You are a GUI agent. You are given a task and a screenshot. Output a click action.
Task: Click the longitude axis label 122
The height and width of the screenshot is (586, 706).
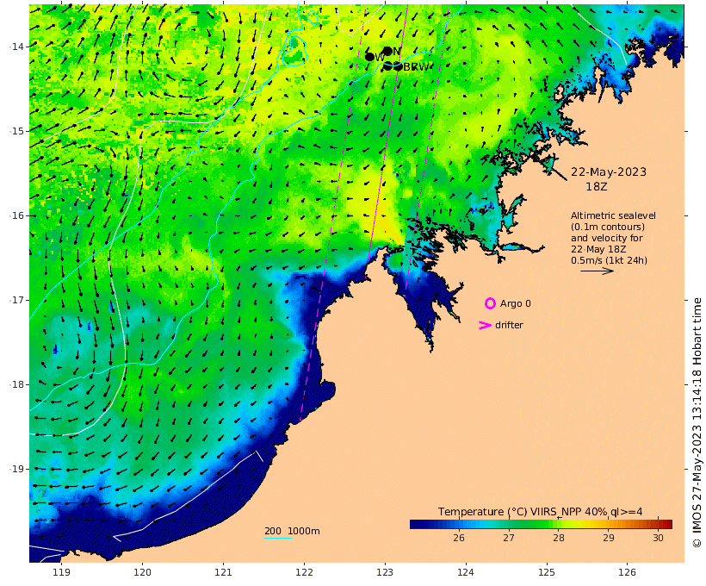(304, 572)
